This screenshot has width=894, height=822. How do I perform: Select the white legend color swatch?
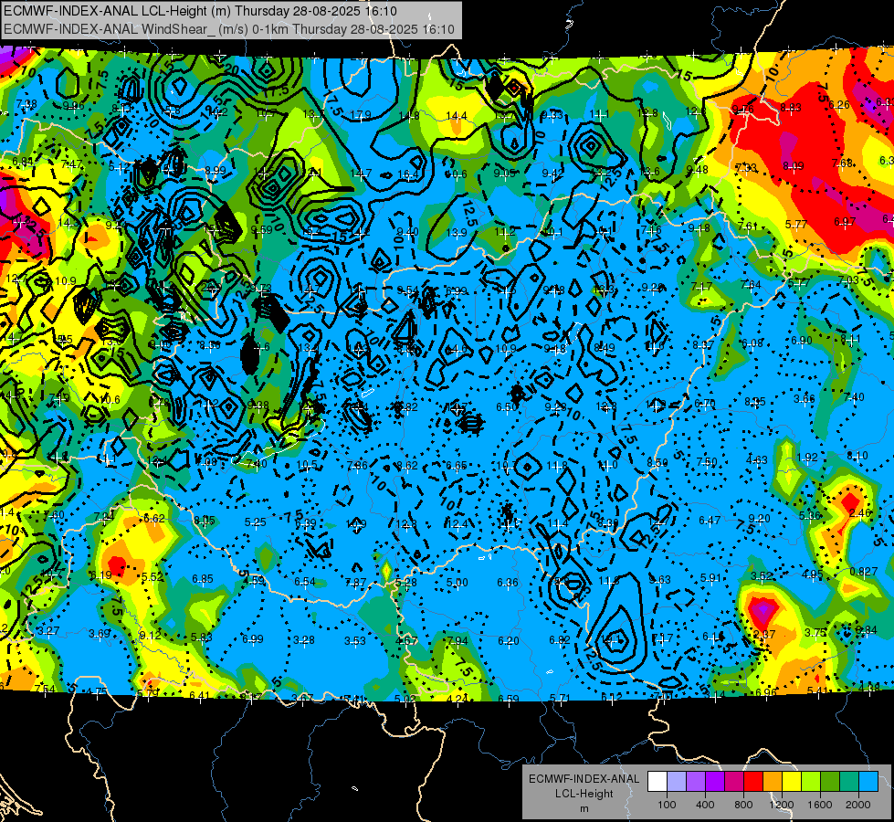click(657, 782)
